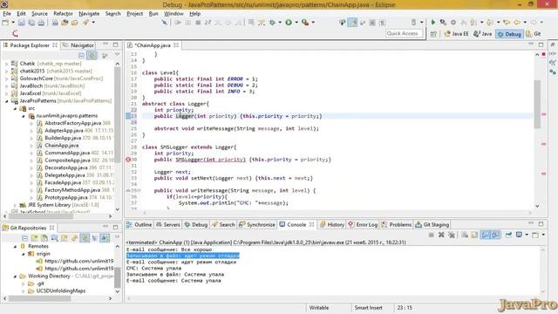
Task: Toggle Link with Editor in Package Explorer
Action: click(92, 56)
